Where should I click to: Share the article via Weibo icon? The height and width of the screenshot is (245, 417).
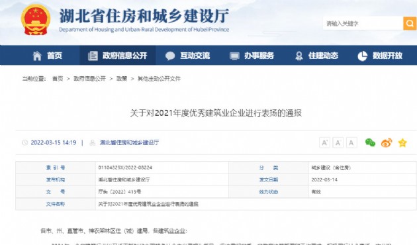[387, 143]
